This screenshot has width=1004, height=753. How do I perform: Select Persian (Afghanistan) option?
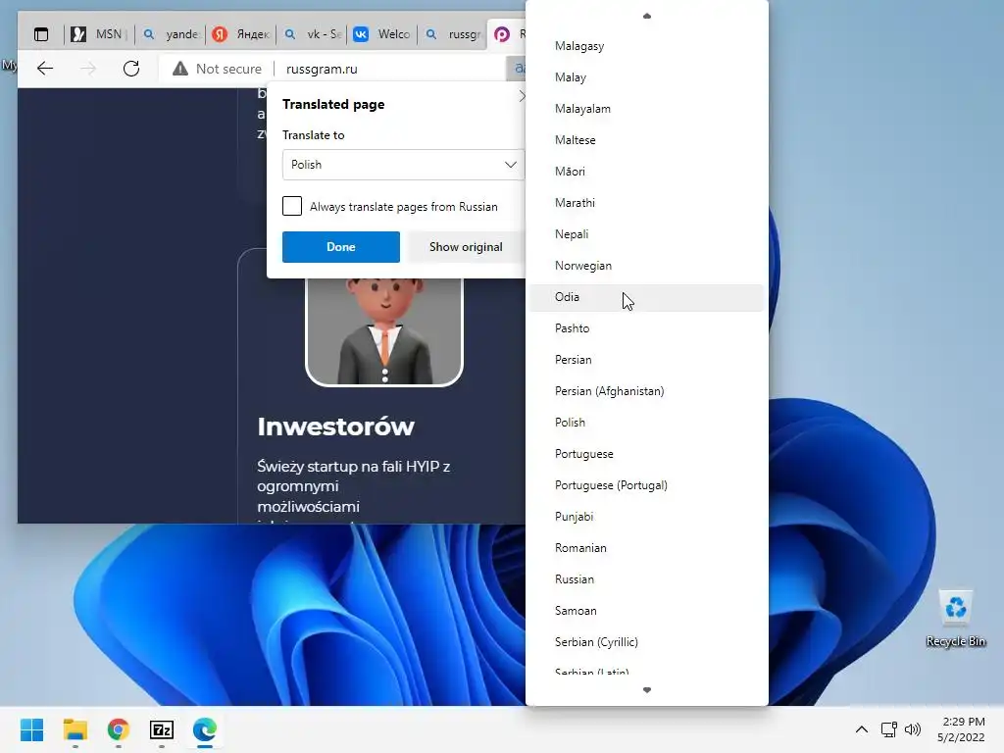(647, 391)
